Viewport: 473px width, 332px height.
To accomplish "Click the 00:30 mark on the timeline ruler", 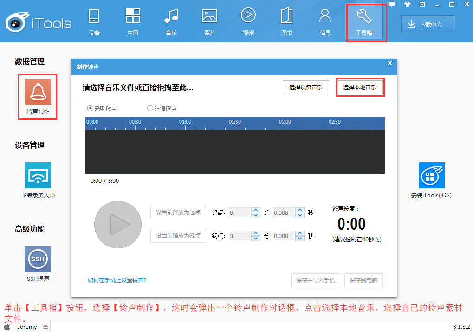I will tap(135, 122).
